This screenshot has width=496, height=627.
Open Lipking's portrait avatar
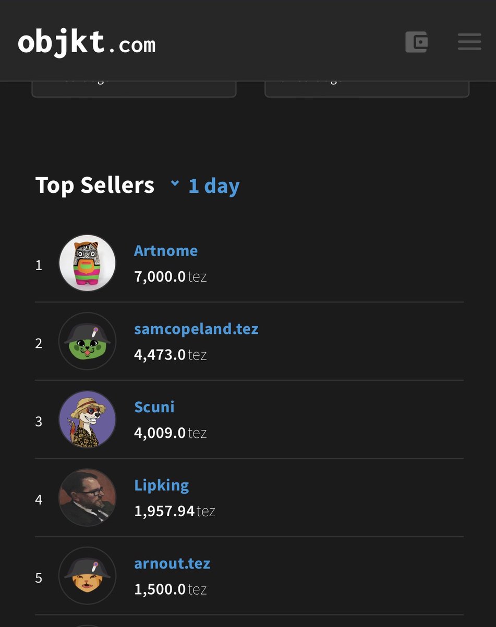tap(87, 497)
